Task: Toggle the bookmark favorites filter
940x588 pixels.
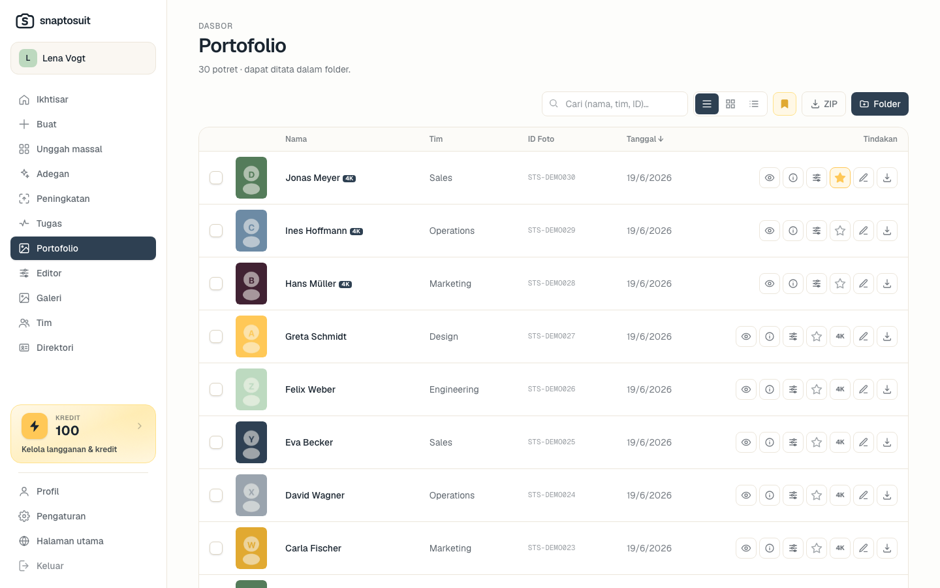Action: coord(785,104)
